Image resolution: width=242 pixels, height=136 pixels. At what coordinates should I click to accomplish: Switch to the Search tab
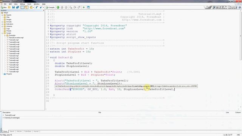[12, 131]
